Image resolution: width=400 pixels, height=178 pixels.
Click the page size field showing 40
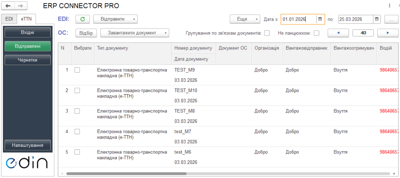pyautogui.click(x=363, y=33)
